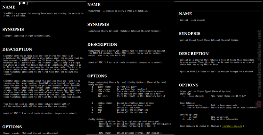The width and height of the screenshot is (263, 135).
Task: Click the '-l --lookup <name>' option row
Action: (122, 103)
